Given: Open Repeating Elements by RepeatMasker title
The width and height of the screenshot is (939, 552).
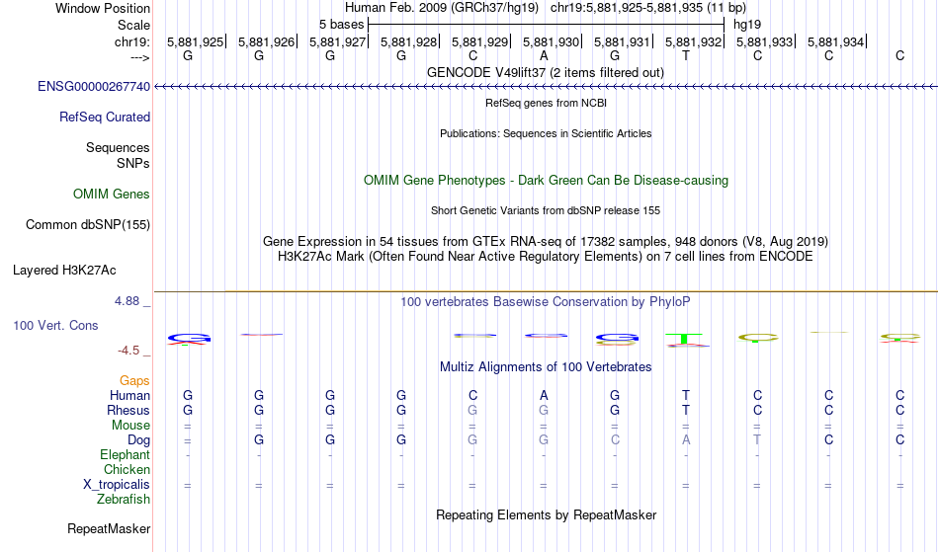Looking at the screenshot, I should coord(547,514).
